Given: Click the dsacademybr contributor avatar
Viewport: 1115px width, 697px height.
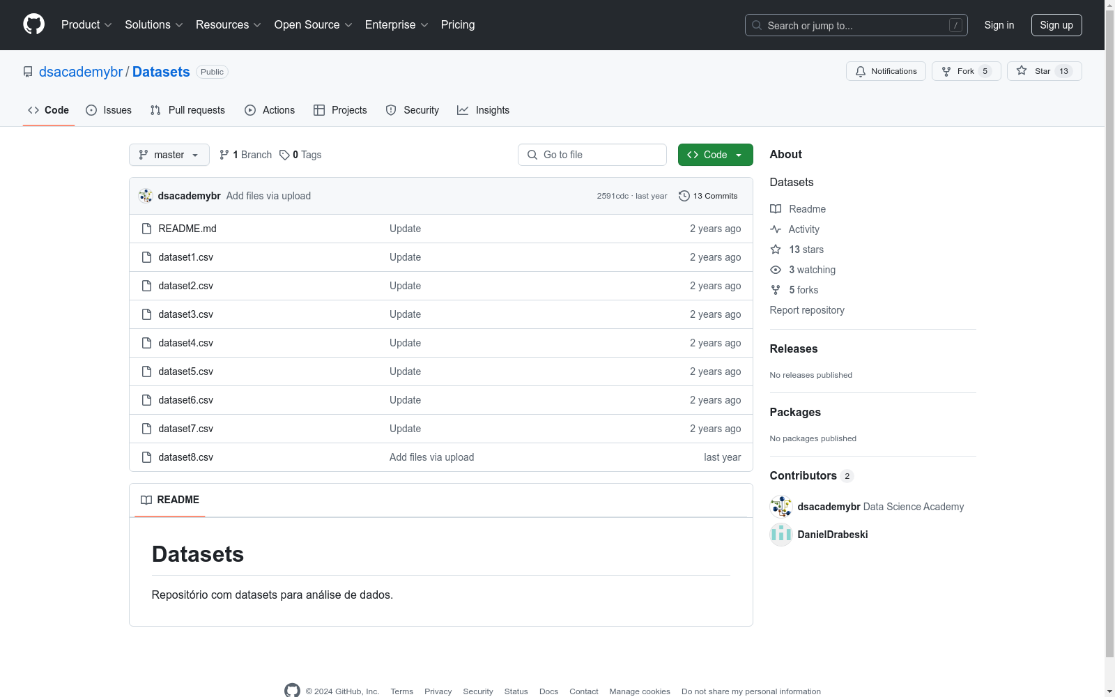Looking at the screenshot, I should 781,507.
